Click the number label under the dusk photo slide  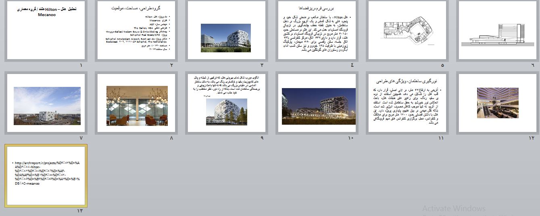[351, 138]
